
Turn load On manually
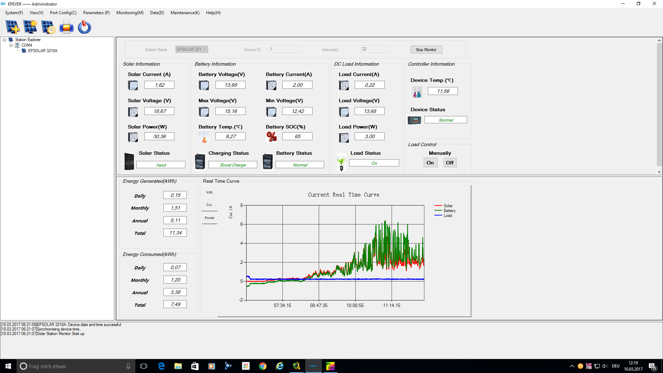click(x=430, y=163)
